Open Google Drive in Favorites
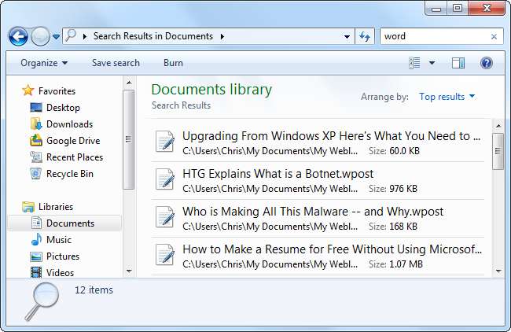 (x=72, y=141)
